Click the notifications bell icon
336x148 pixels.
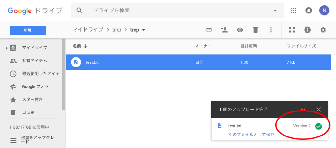tap(308, 10)
